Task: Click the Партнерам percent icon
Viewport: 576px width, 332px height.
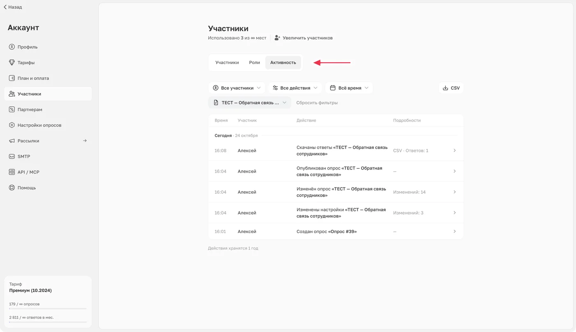Action: pos(12,110)
